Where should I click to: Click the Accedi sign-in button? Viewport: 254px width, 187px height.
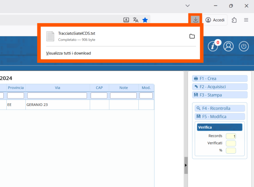(215, 20)
